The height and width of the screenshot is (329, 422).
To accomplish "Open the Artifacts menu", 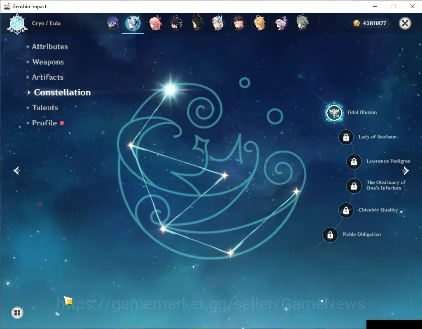I will coord(48,77).
